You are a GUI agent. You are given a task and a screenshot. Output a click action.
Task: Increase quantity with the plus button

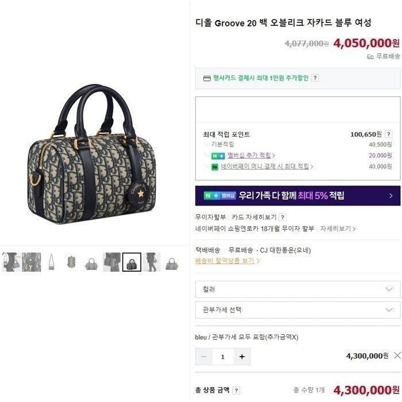pyautogui.click(x=242, y=357)
